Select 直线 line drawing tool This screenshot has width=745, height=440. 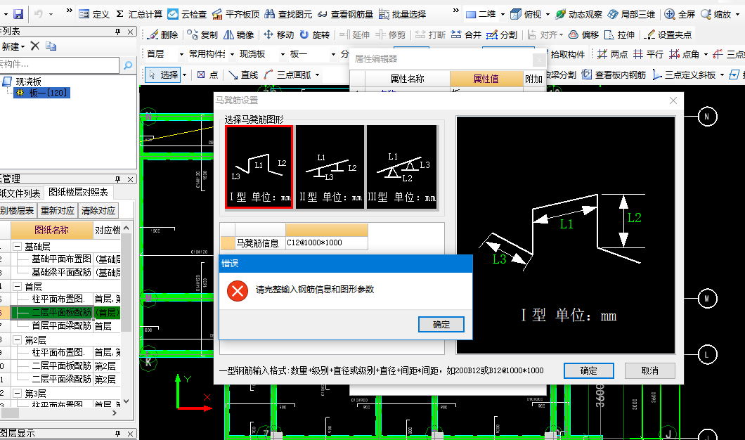coord(243,75)
